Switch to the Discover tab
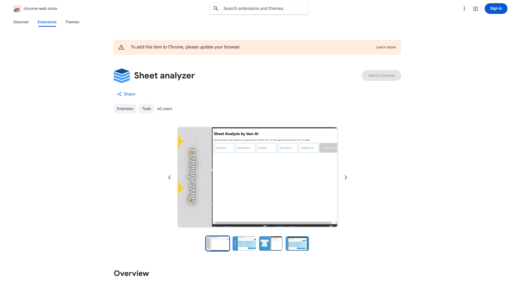 pyautogui.click(x=21, y=22)
